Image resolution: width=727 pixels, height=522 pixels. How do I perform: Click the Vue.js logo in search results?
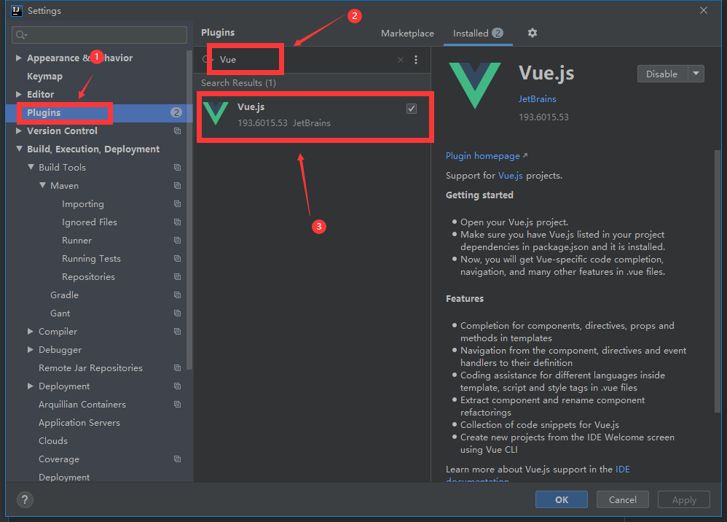click(216, 114)
